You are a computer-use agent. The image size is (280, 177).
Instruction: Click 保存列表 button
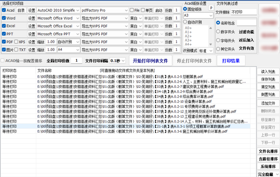coord(268,79)
